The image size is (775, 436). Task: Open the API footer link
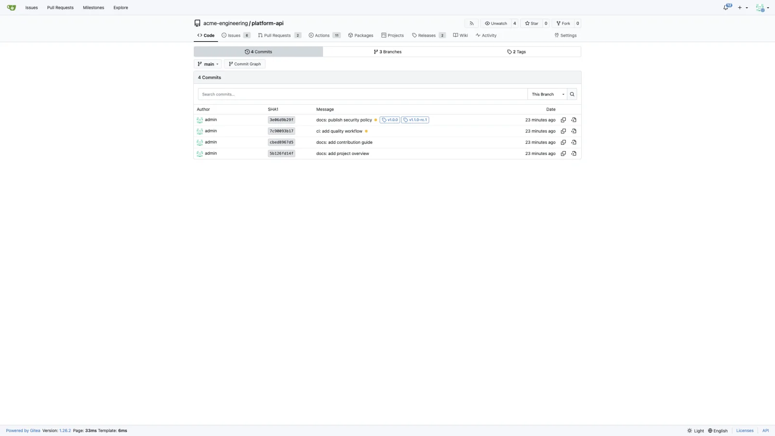coord(765,431)
